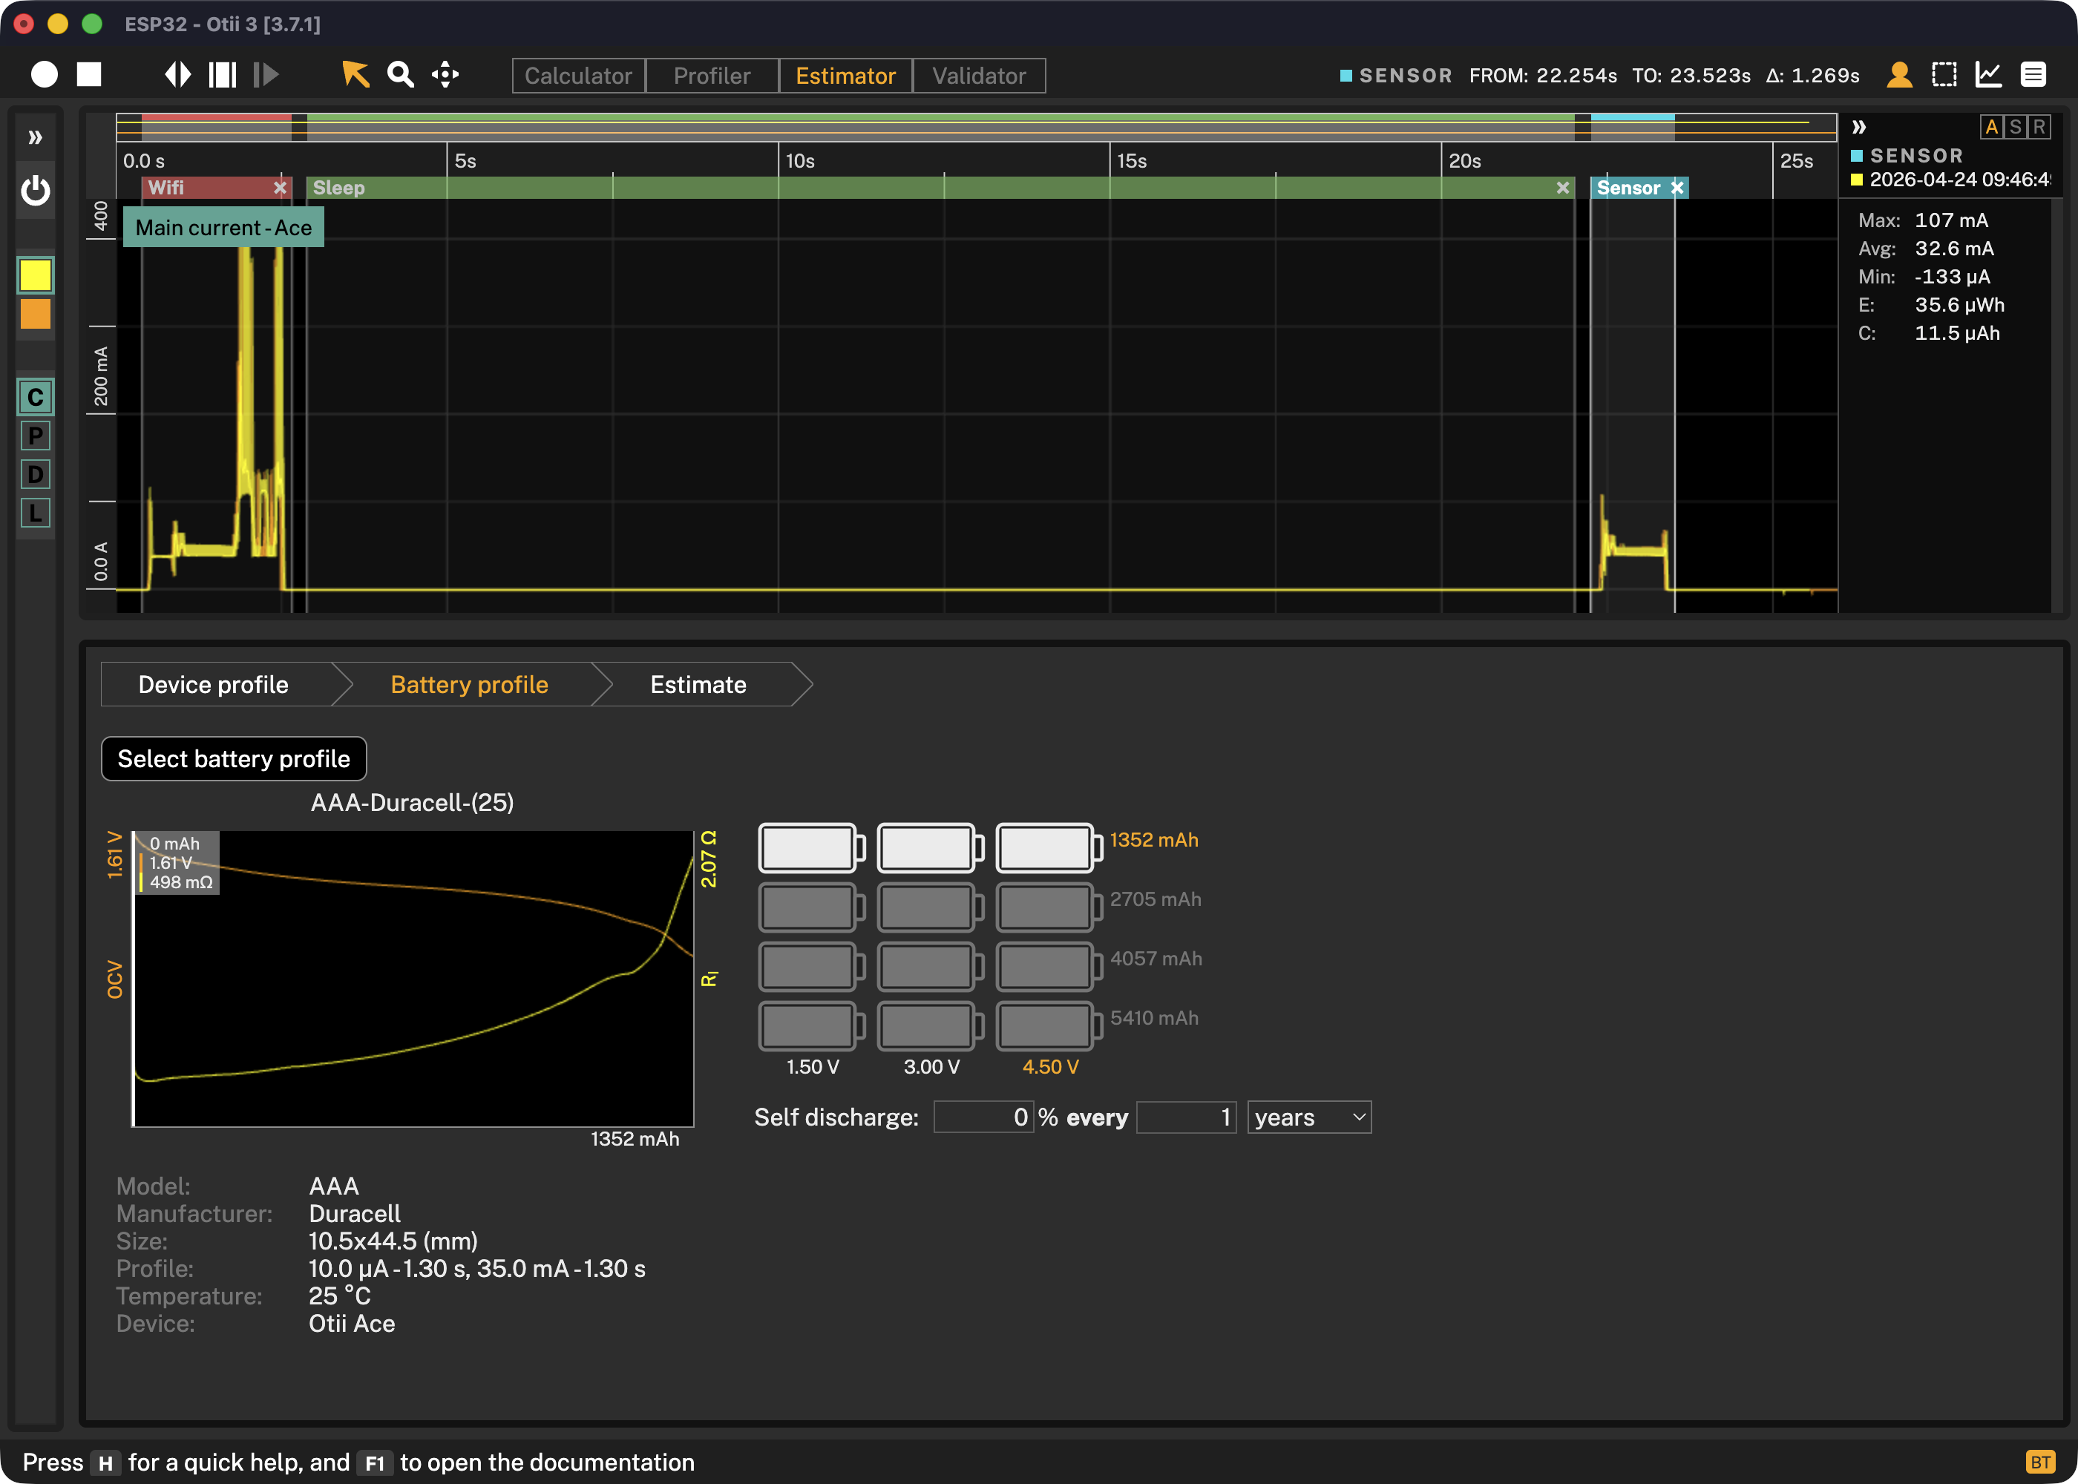Open the years interval unit dropdown
Screen dimensions: 2078x1484
click(1309, 1117)
